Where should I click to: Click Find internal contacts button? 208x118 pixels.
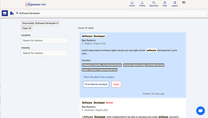pyautogui.click(x=96, y=84)
